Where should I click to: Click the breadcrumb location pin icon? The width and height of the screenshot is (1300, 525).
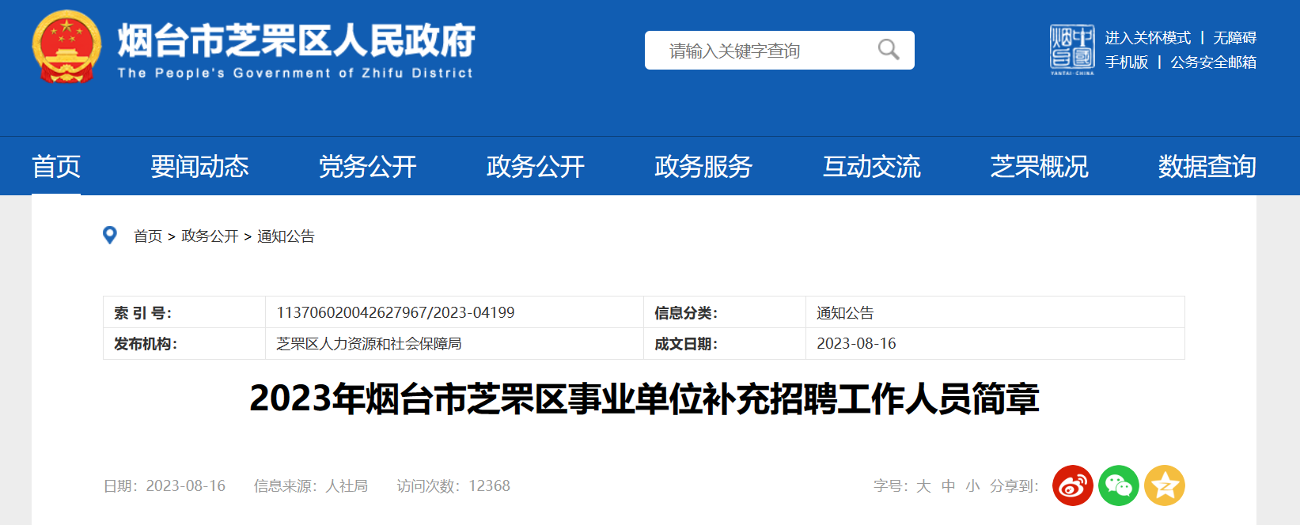(x=110, y=236)
